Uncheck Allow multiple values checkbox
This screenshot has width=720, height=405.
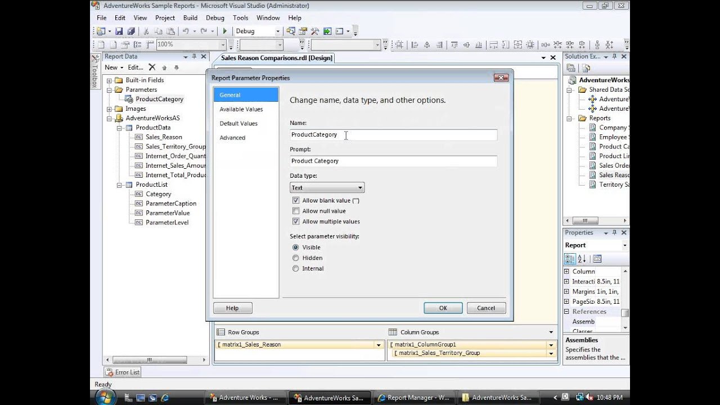[x=296, y=222]
